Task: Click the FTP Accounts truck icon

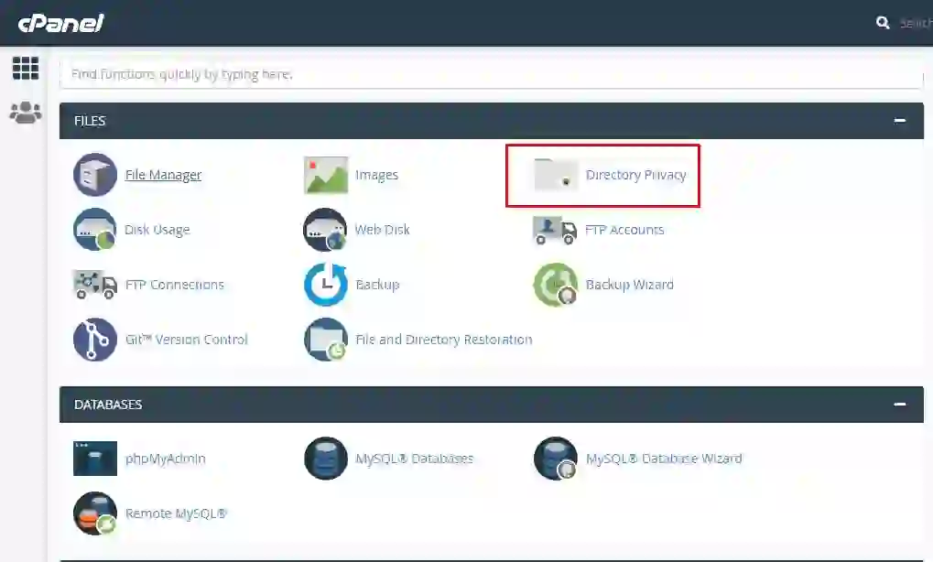Action: click(x=555, y=230)
